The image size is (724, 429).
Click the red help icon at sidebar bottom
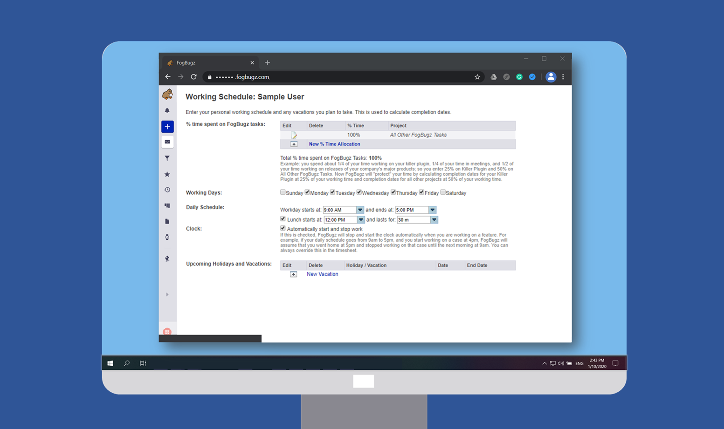tap(167, 332)
